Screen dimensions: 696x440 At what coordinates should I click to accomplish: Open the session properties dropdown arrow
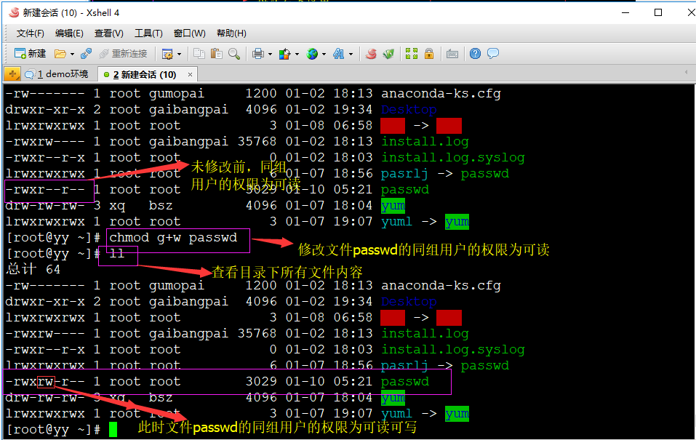[x=178, y=53]
